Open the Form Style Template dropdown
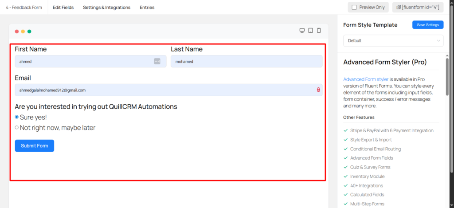 (393, 41)
